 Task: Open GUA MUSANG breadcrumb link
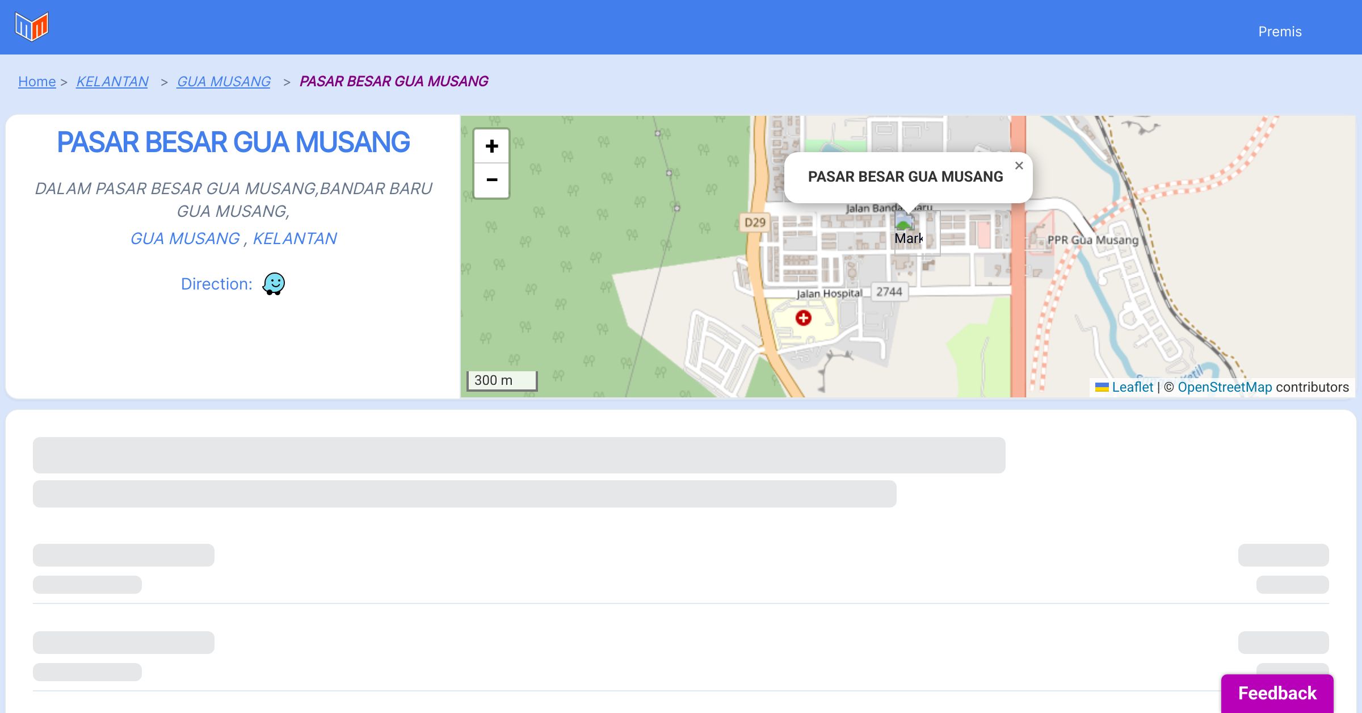point(224,82)
